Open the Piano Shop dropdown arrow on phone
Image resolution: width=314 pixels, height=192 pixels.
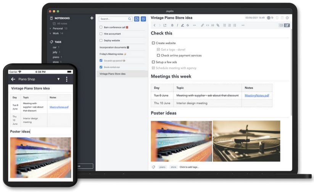click(58, 79)
